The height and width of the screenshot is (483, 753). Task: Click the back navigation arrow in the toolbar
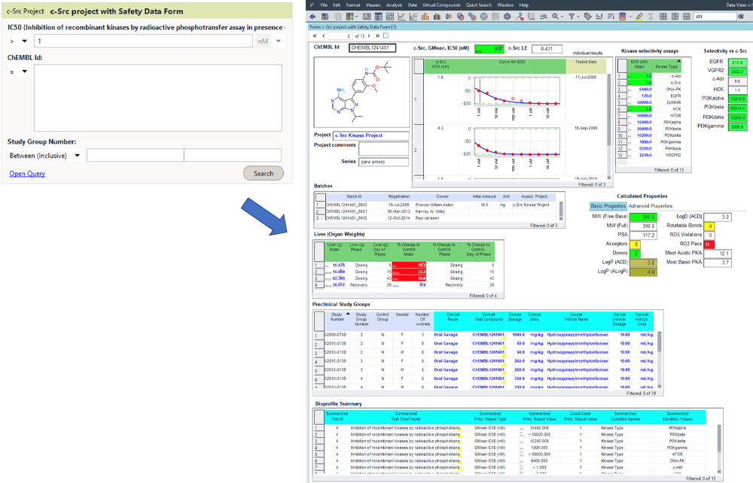pos(312,17)
